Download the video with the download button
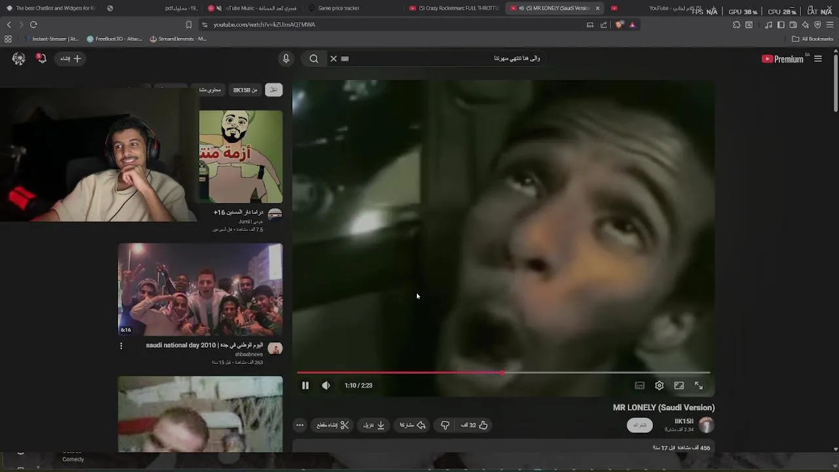The width and height of the screenshot is (839, 472). click(374, 425)
